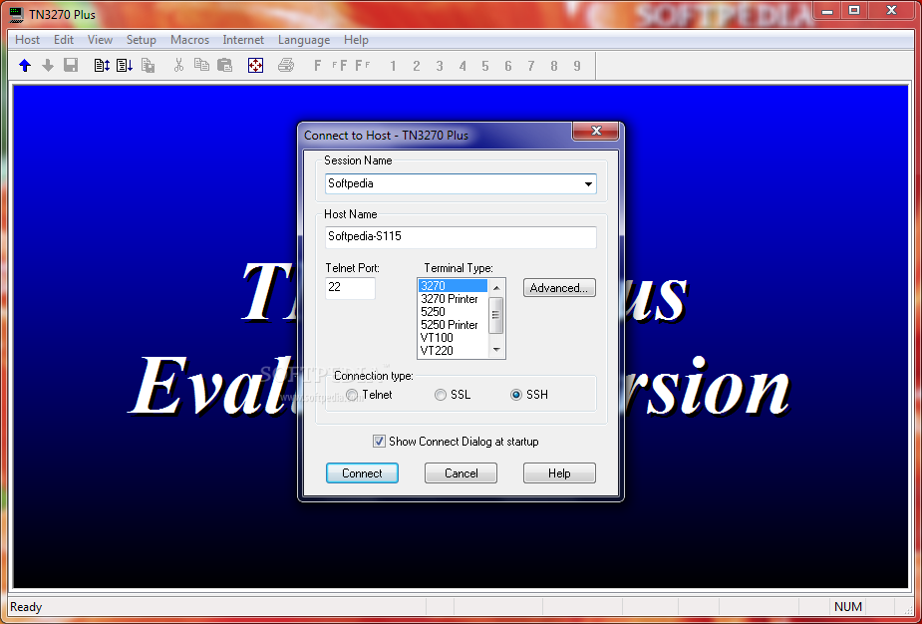This screenshot has width=922, height=624.
Task: Click the Connect button
Action: coord(362,473)
